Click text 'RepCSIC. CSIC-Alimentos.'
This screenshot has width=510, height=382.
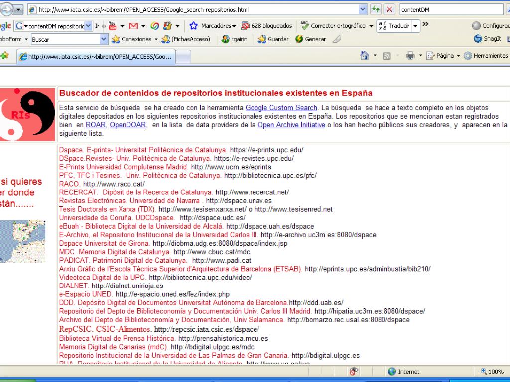pos(106,329)
